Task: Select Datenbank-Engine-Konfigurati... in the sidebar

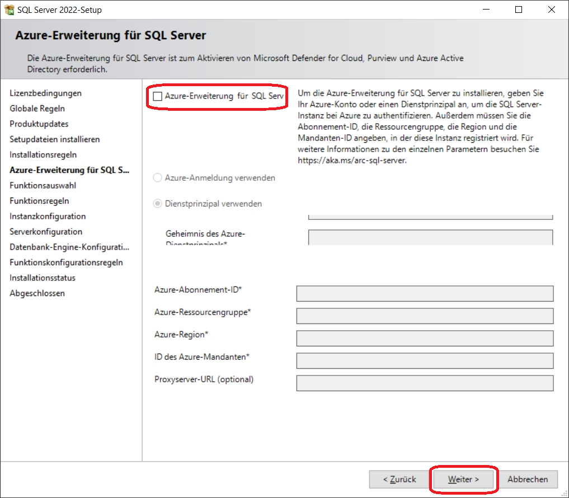Action: pyautogui.click(x=69, y=247)
